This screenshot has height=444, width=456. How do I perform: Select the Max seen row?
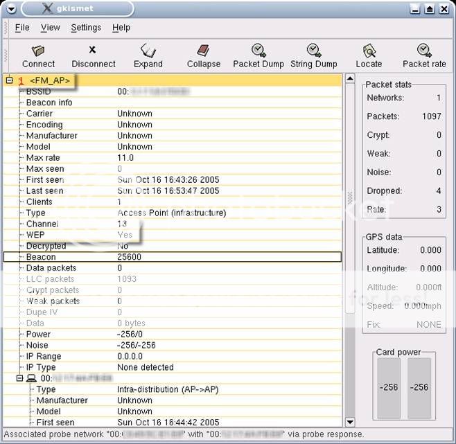pos(173,169)
